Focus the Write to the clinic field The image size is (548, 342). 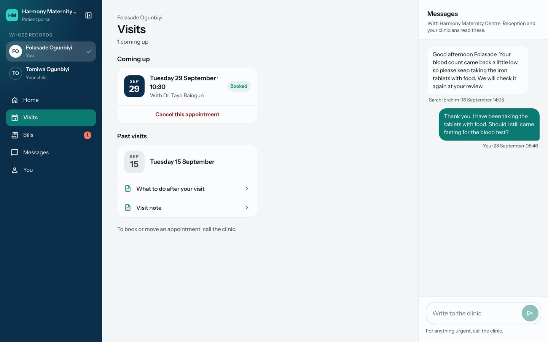pos(474,313)
